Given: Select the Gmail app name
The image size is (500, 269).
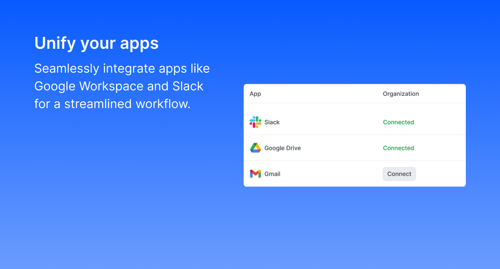Looking at the screenshot, I should [x=272, y=174].
